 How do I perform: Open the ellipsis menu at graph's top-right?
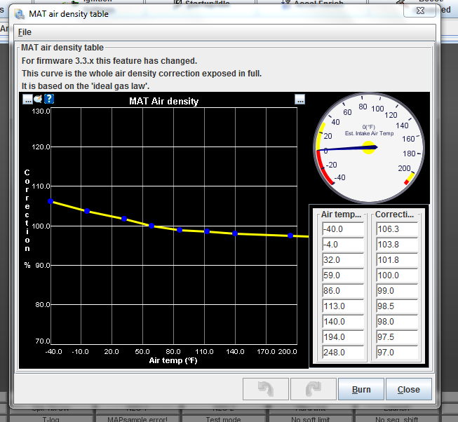tap(300, 100)
